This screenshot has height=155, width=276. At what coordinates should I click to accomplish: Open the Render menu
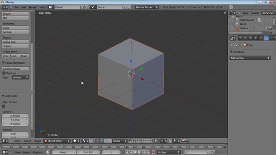point(33,7)
